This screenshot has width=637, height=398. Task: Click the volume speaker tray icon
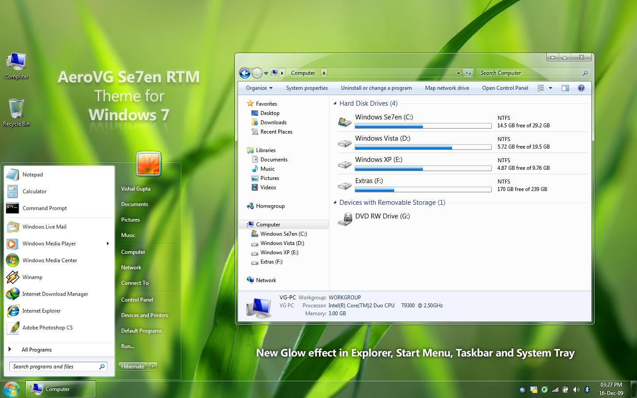[576, 390]
